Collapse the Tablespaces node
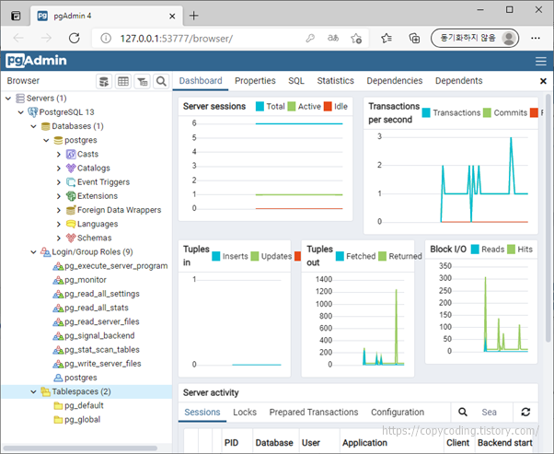Viewport: 554px width, 454px height. [x=33, y=391]
